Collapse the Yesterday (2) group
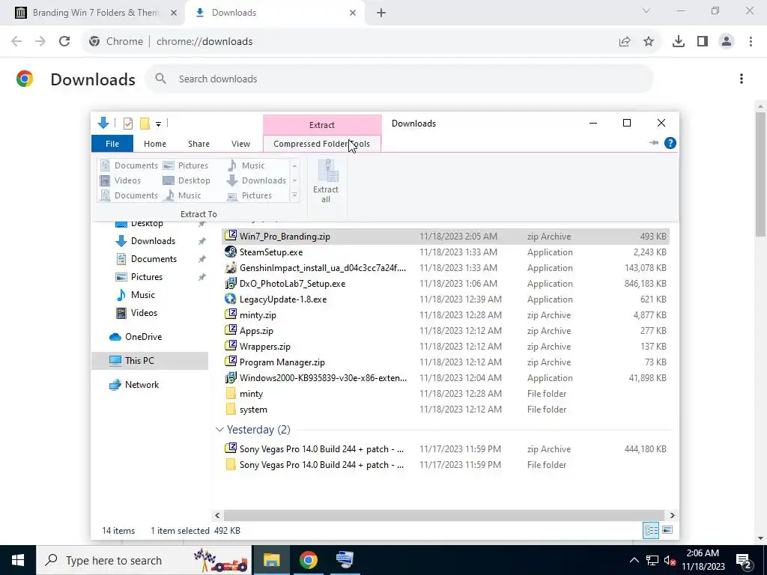 click(219, 429)
